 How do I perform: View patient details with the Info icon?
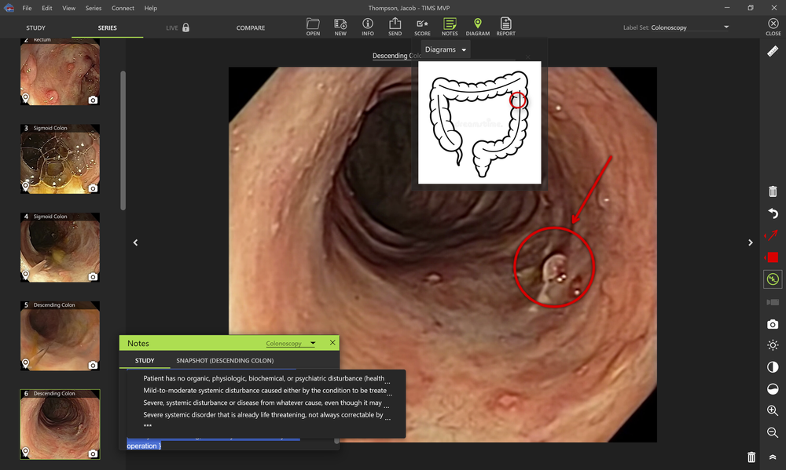pos(367,26)
